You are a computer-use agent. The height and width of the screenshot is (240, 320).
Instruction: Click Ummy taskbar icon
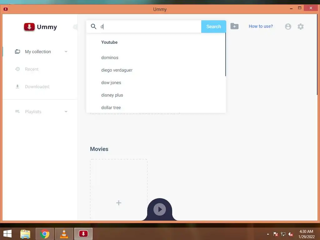point(83,234)
